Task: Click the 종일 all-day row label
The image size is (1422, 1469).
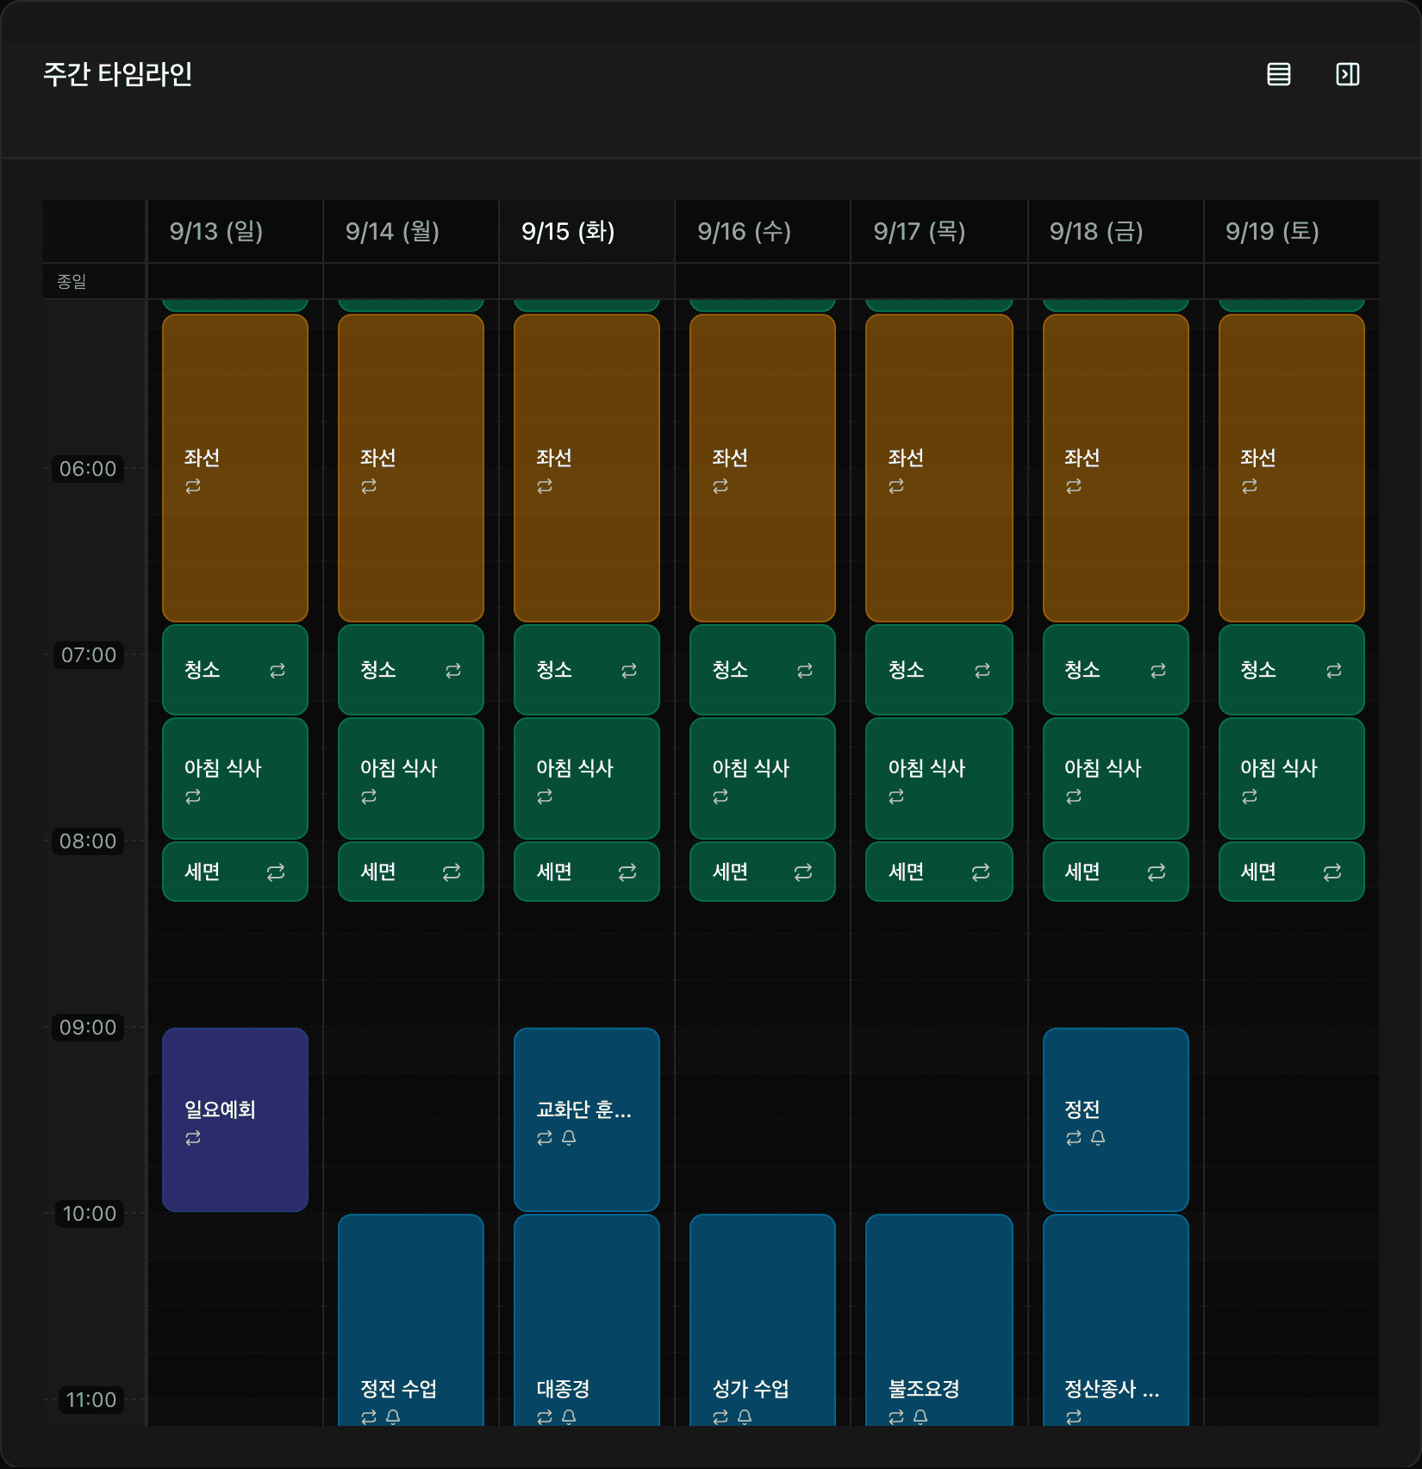Action: pos(72,282)
